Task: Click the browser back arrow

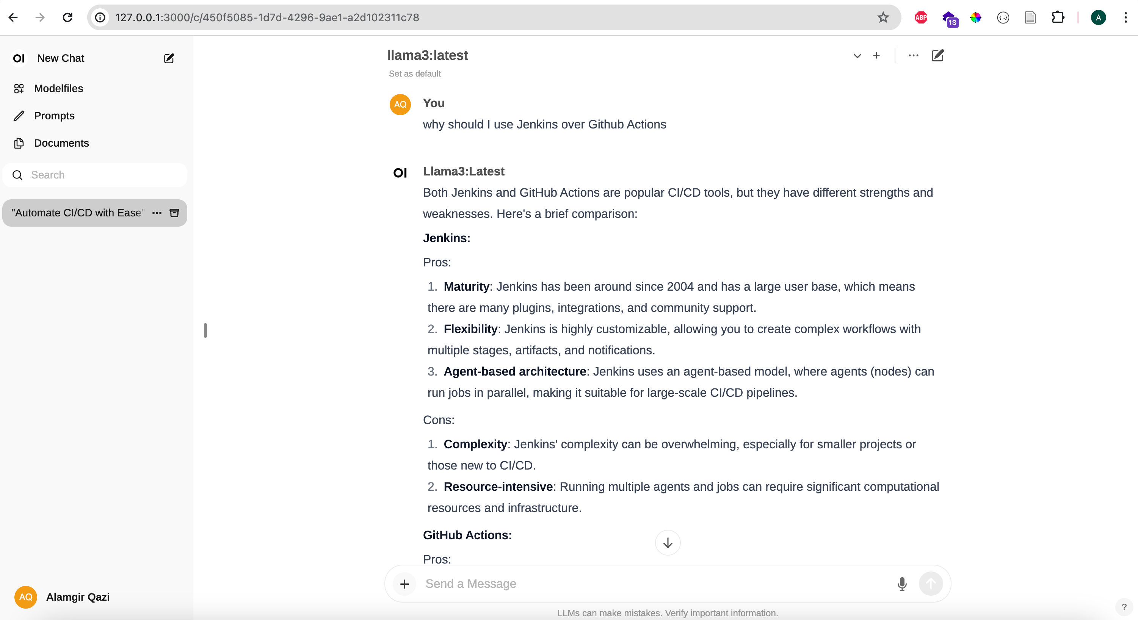Action: click(13, 18)
